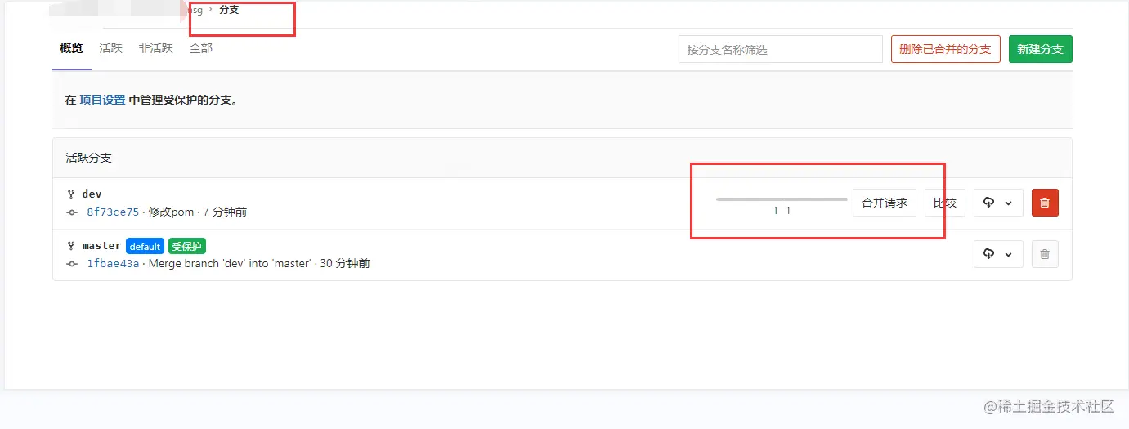1129x429 pixels.
Task: Switch to the 非活跃 tab
Action: pos(156,49)
